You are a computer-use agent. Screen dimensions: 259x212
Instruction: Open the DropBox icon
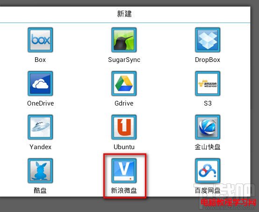pos(208,40)
